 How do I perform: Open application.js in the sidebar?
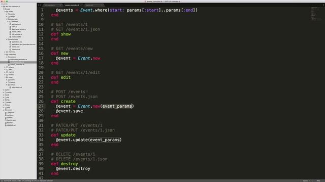16,24
